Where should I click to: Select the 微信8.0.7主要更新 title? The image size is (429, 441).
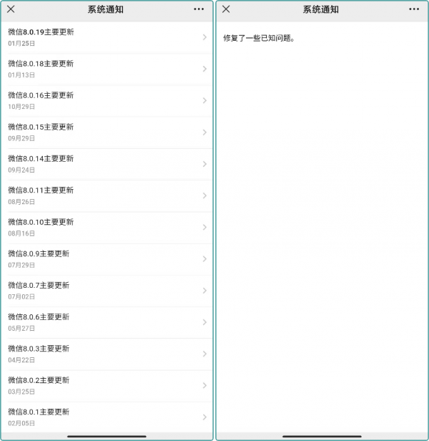tap(39, 285)
